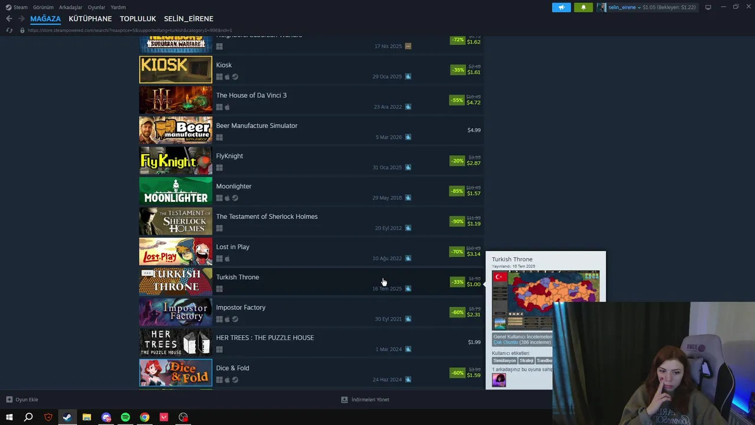Open Valorant from the taskbar
The image size is (755, 425).
click(164, 417)
